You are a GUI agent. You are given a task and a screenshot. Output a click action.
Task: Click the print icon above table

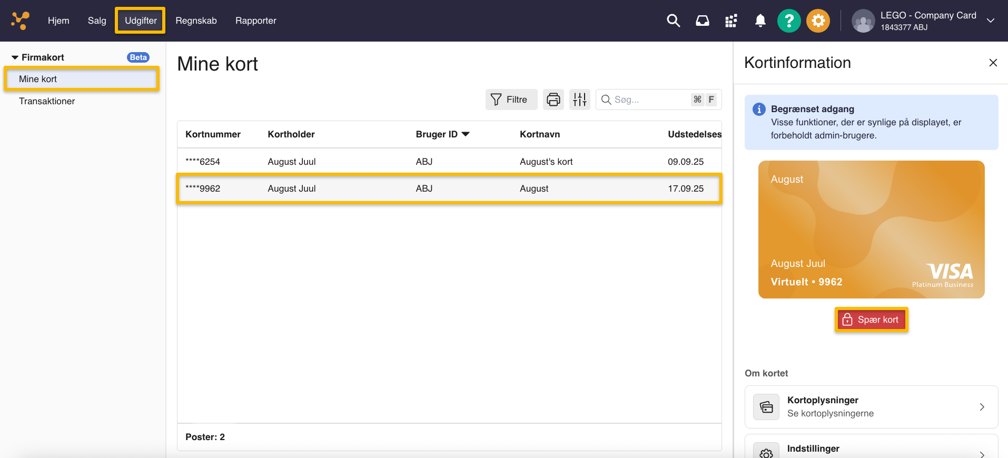553,99
